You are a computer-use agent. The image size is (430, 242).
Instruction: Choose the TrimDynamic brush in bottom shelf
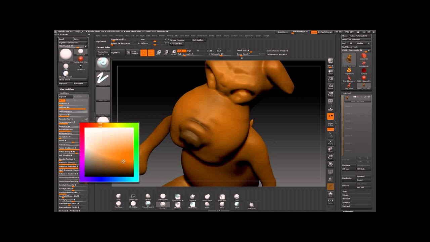(163, 197)
